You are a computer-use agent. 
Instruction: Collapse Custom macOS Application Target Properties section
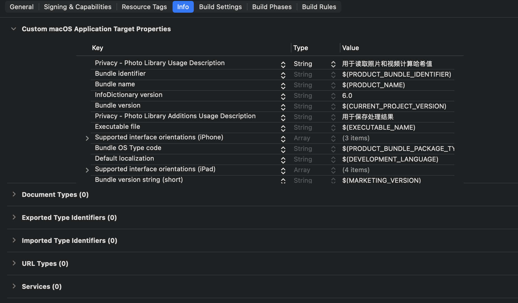(14, 29)
